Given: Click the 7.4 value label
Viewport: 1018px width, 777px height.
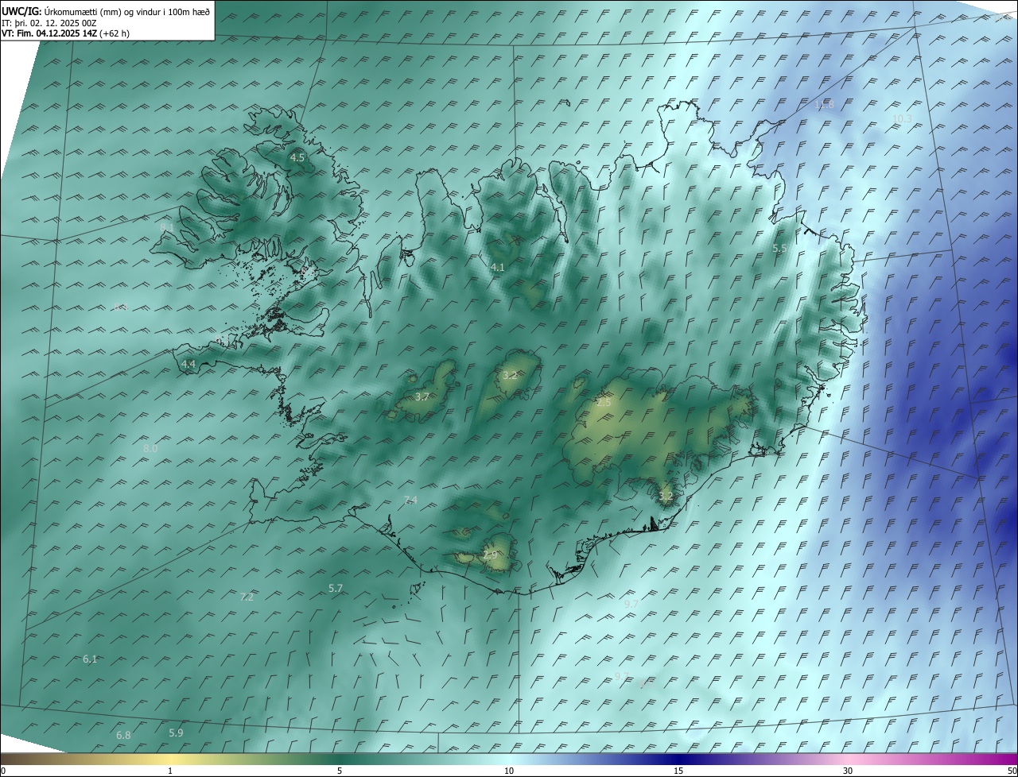Looking at the screenshot, I should point(410,500).
